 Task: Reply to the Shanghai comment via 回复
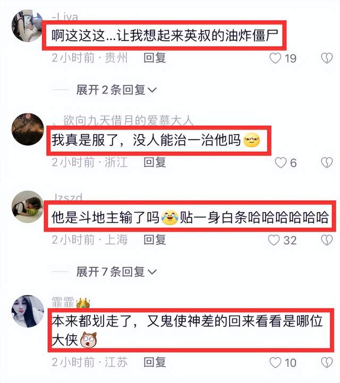155,240
